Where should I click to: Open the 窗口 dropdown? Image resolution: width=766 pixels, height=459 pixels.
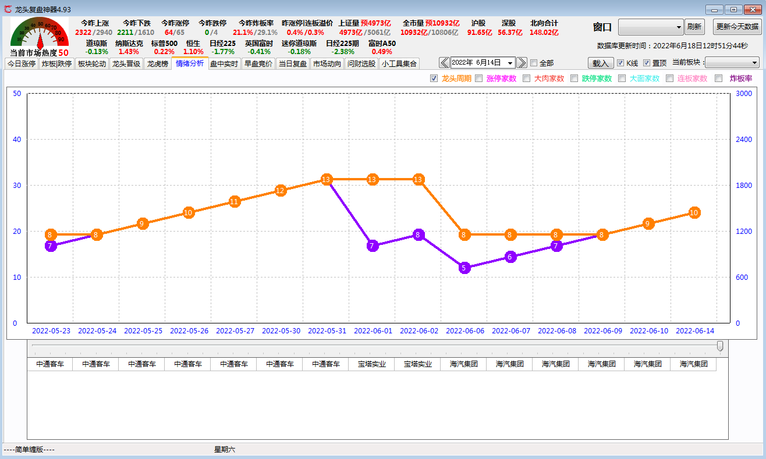(651, 27)
